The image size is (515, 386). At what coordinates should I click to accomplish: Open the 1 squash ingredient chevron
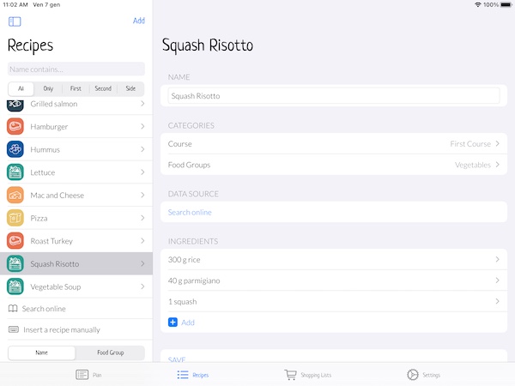click(498, 301)
